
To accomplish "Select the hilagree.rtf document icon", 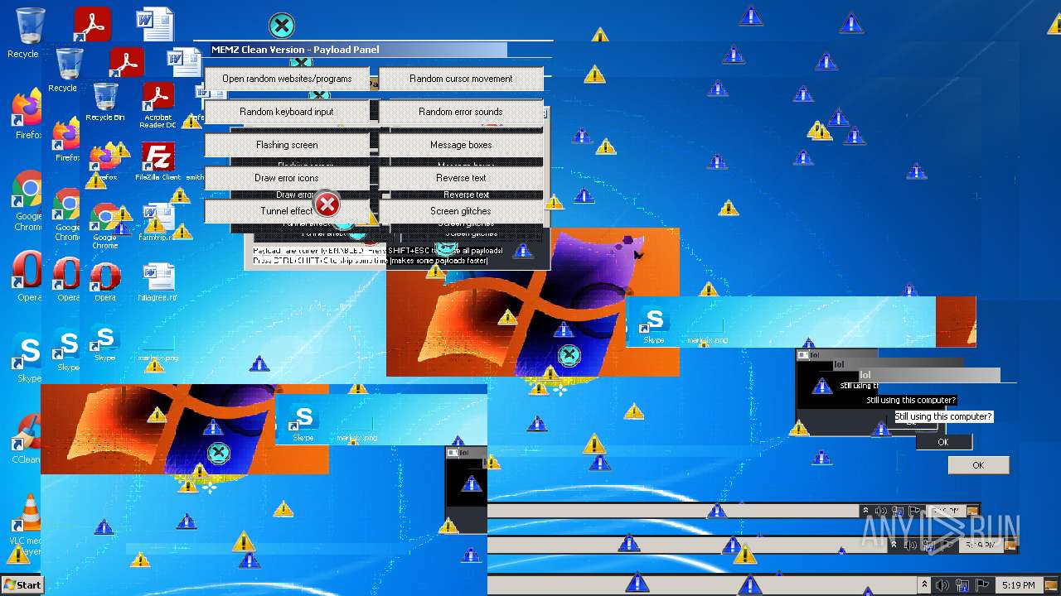I will [157, 282].
